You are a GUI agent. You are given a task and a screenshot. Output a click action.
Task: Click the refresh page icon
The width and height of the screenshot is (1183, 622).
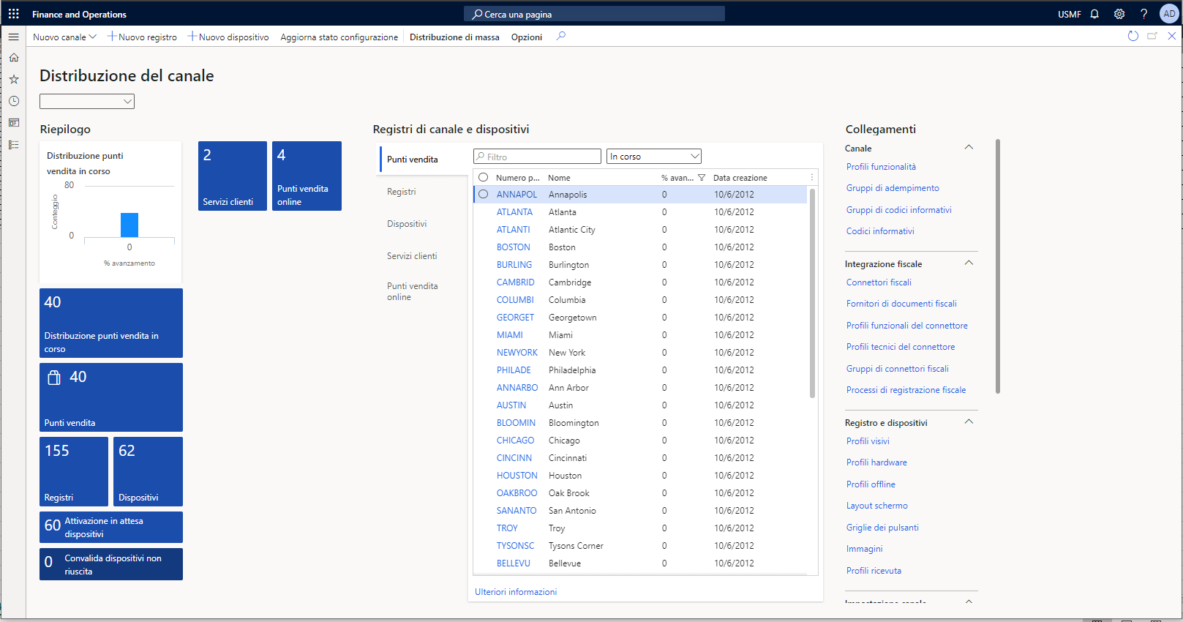coord(1133,36)
